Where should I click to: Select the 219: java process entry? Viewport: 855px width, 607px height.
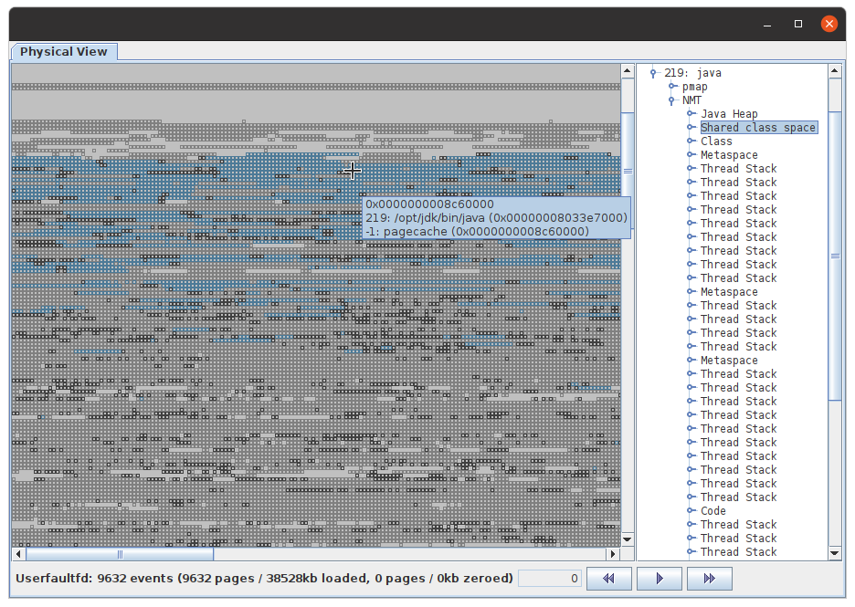coord(692,73)
